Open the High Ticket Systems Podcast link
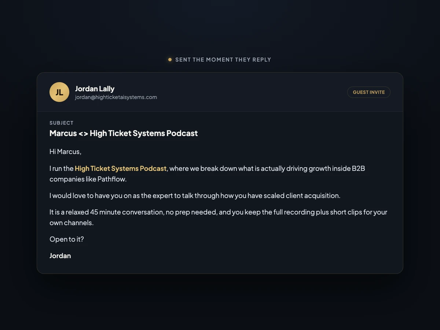Viewport: 440px width, 330px height. tap(121, 168)
